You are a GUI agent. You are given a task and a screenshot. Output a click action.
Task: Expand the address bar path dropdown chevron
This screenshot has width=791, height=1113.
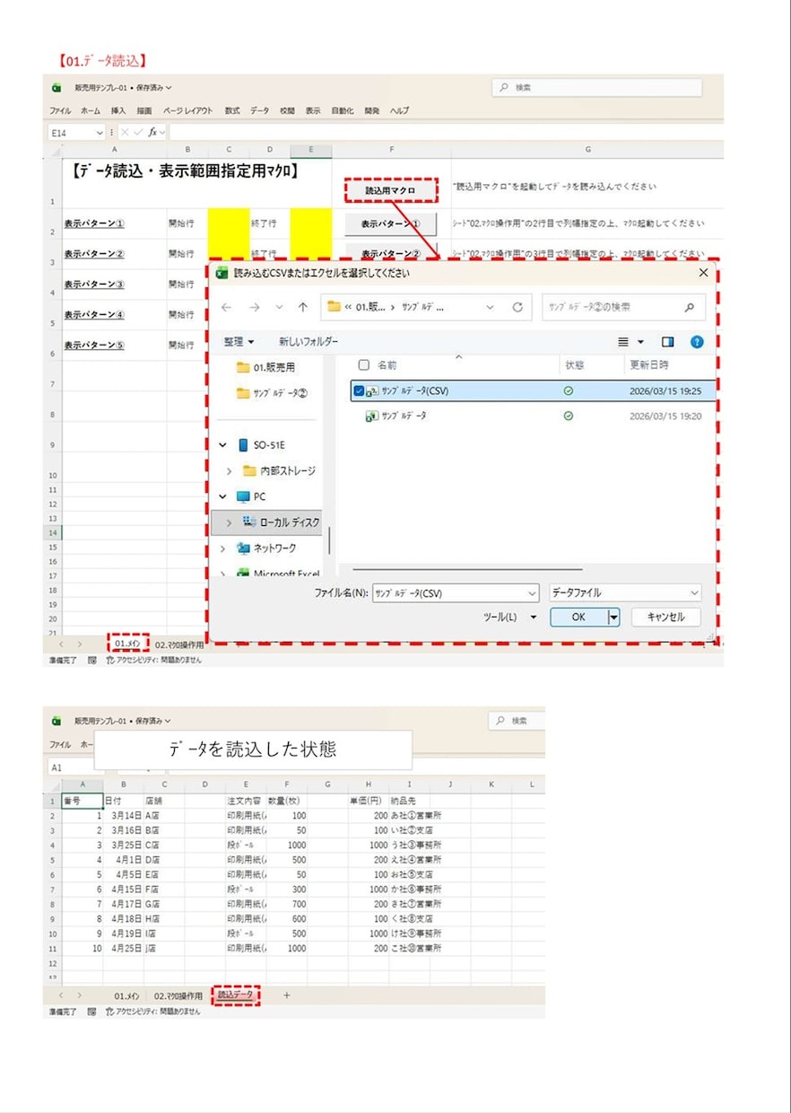coord(490,307)
